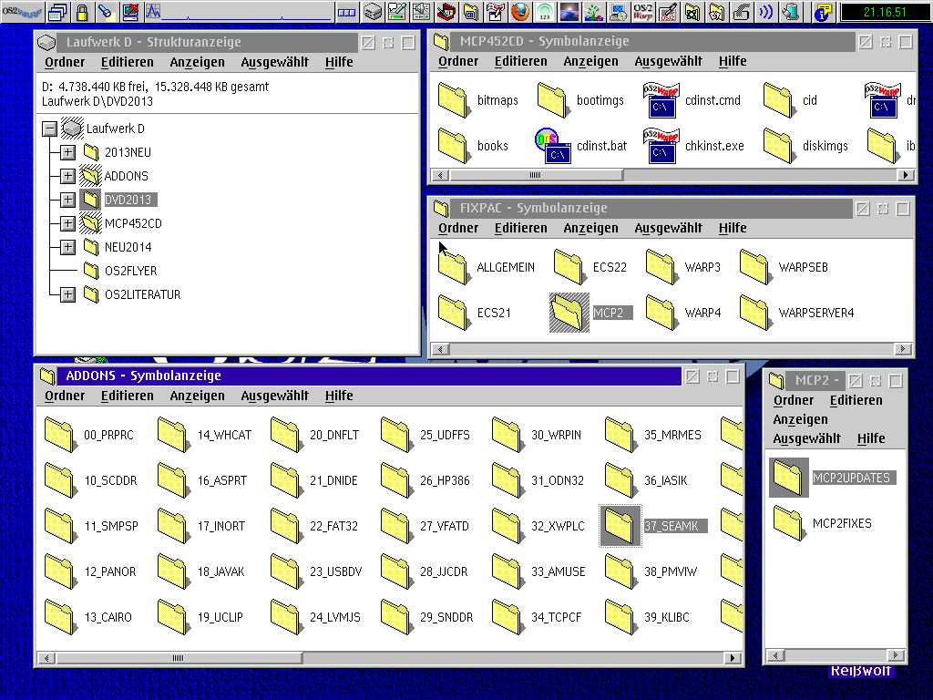Open Anzeigen menu in MCP2 window

800,419
